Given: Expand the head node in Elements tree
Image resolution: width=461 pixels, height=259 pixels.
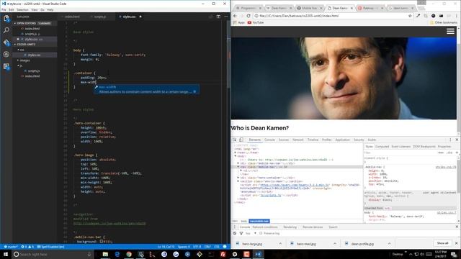Looking at the screenshot, I should [236, 153].
